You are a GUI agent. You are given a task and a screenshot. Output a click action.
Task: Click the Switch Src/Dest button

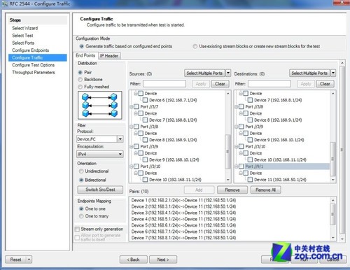click(100, 190)
